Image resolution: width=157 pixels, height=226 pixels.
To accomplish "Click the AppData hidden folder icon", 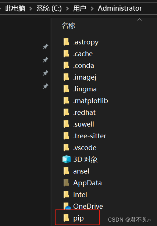I will click(66, 183).
